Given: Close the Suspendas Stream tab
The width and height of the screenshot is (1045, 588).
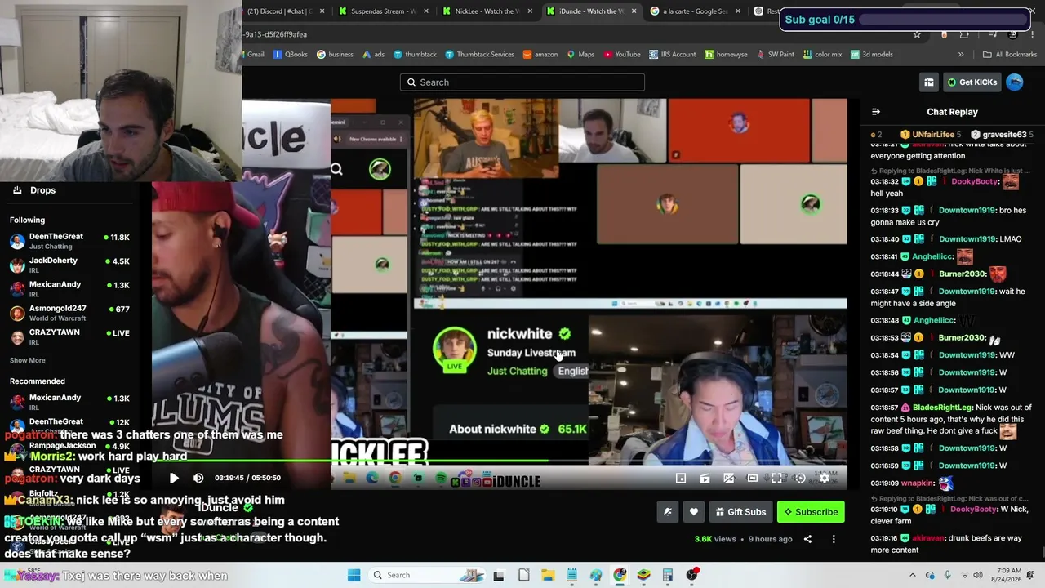Looking at the screenshot, I should [x=426, y=11].
